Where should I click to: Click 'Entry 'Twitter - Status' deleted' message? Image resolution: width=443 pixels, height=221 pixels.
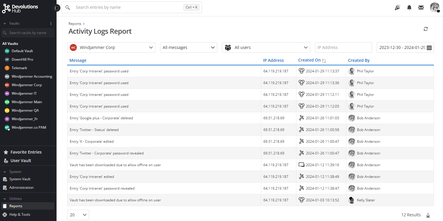coord(94,130)
